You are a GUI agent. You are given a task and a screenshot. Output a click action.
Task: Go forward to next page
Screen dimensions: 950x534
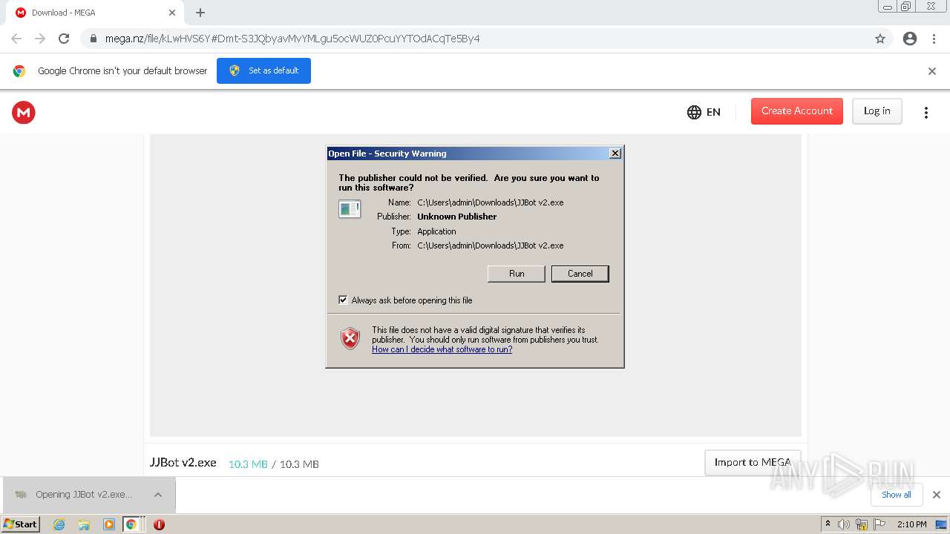tap(40, 39)
